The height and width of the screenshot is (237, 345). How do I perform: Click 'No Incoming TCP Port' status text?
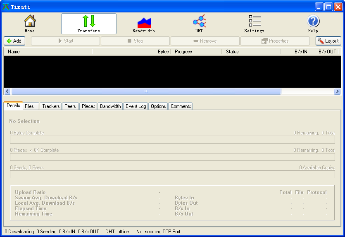click(x=158, y=232)
